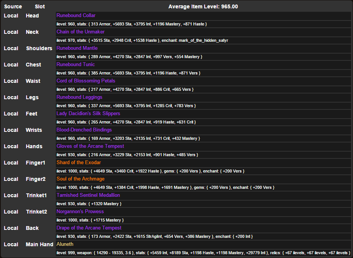The image size is (353, 258).
Task: Click the Cord stats line with 217 Armor
Action: pyautogui.click(x=125, y=89)
